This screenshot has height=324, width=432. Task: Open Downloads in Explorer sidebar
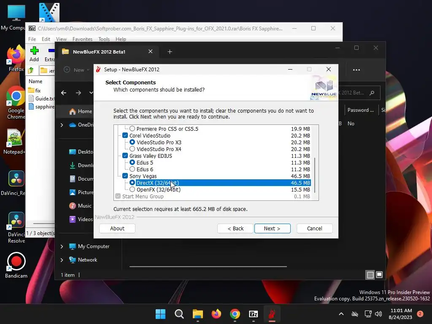(x=81, y=165)
